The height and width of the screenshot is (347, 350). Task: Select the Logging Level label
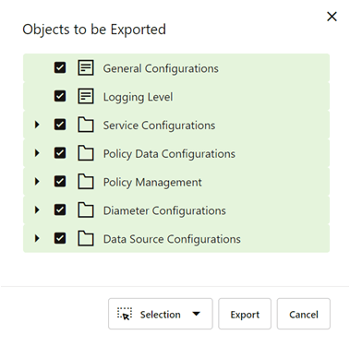(138, 97)
